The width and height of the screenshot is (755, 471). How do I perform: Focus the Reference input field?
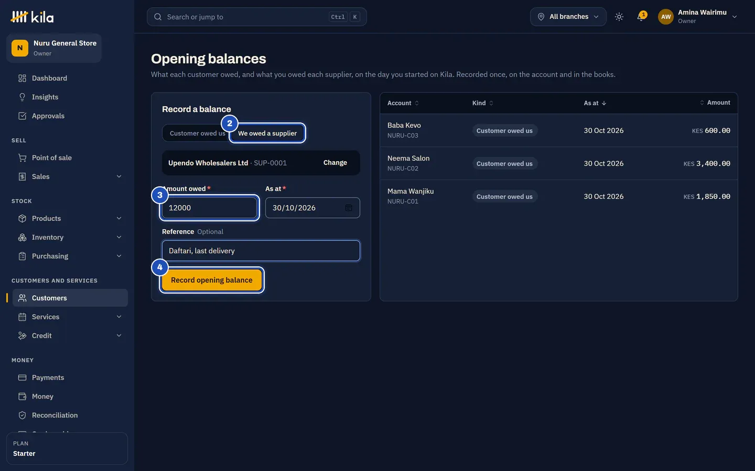pyautogui.click(x=261, y=251)
